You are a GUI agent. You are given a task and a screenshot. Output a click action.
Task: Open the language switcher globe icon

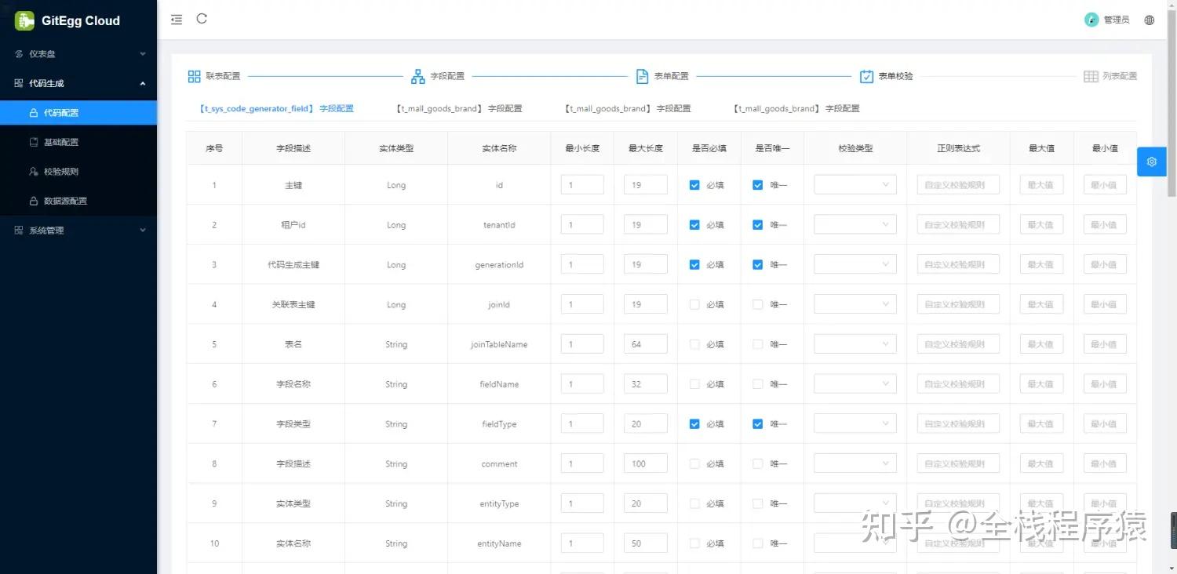[1149, 20]
